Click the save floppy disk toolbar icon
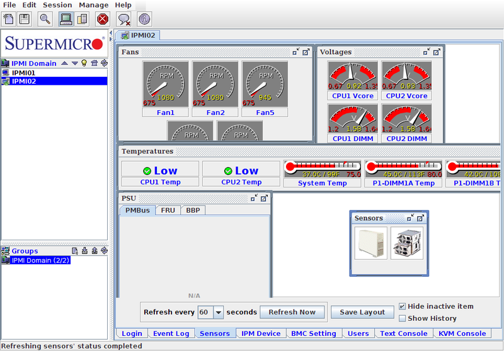 click(x=25, y=19)
